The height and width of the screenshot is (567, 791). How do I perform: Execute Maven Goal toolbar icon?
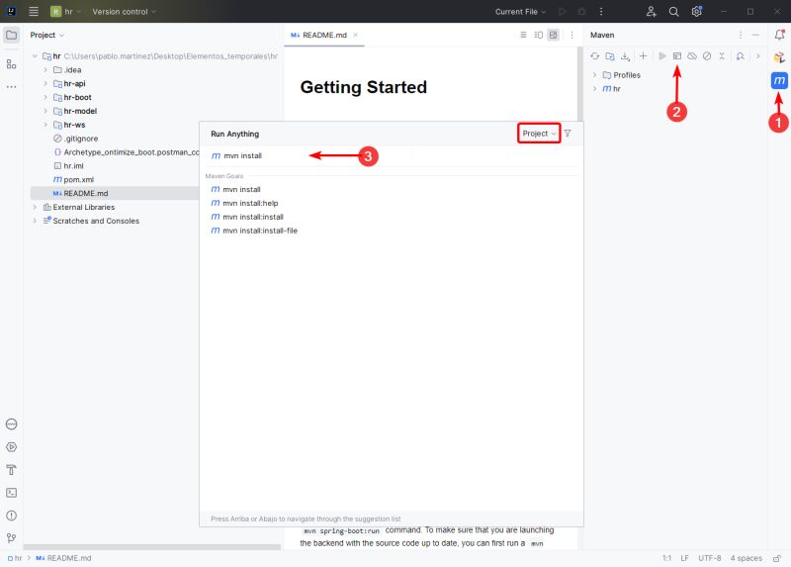[x=677, y=56]
